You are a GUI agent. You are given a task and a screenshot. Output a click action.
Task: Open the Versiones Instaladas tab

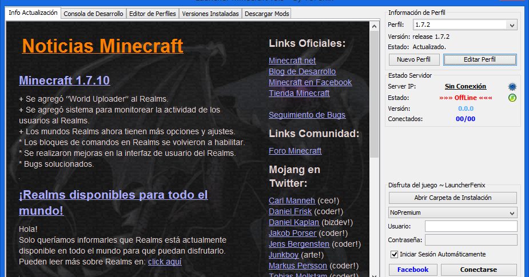coord(210,14)
